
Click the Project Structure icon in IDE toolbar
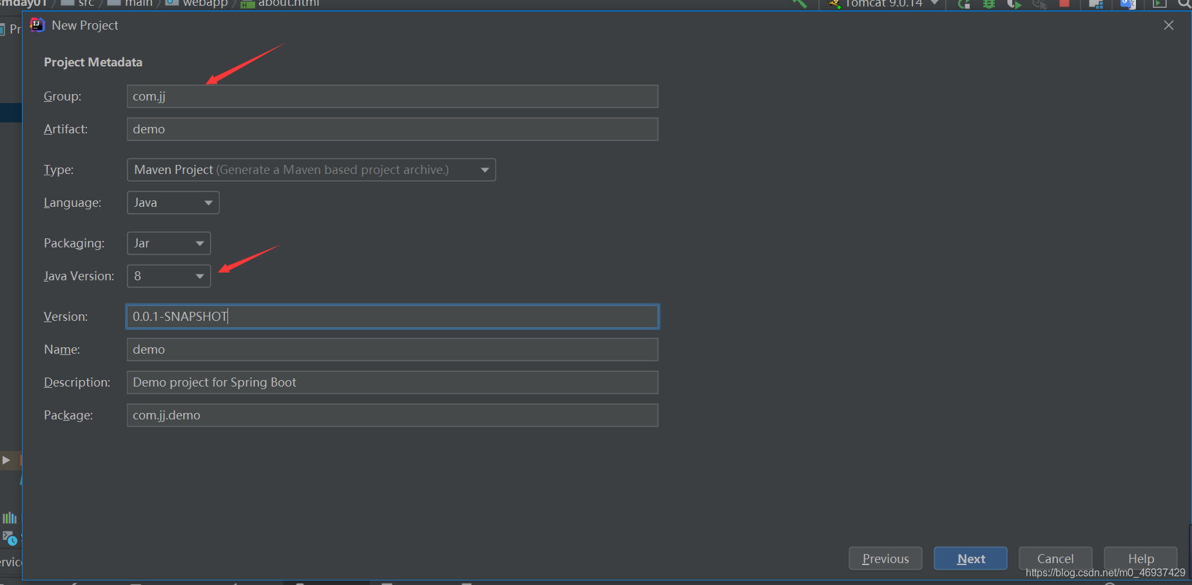pyautogui.click(x=1096, y=4)
